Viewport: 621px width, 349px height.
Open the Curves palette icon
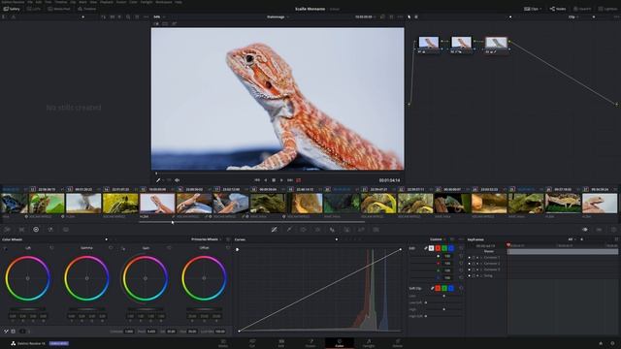(x=274, y=230)
